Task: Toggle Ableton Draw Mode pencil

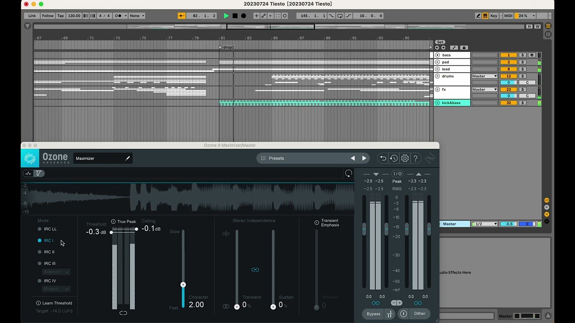Action: coord(478,16)
